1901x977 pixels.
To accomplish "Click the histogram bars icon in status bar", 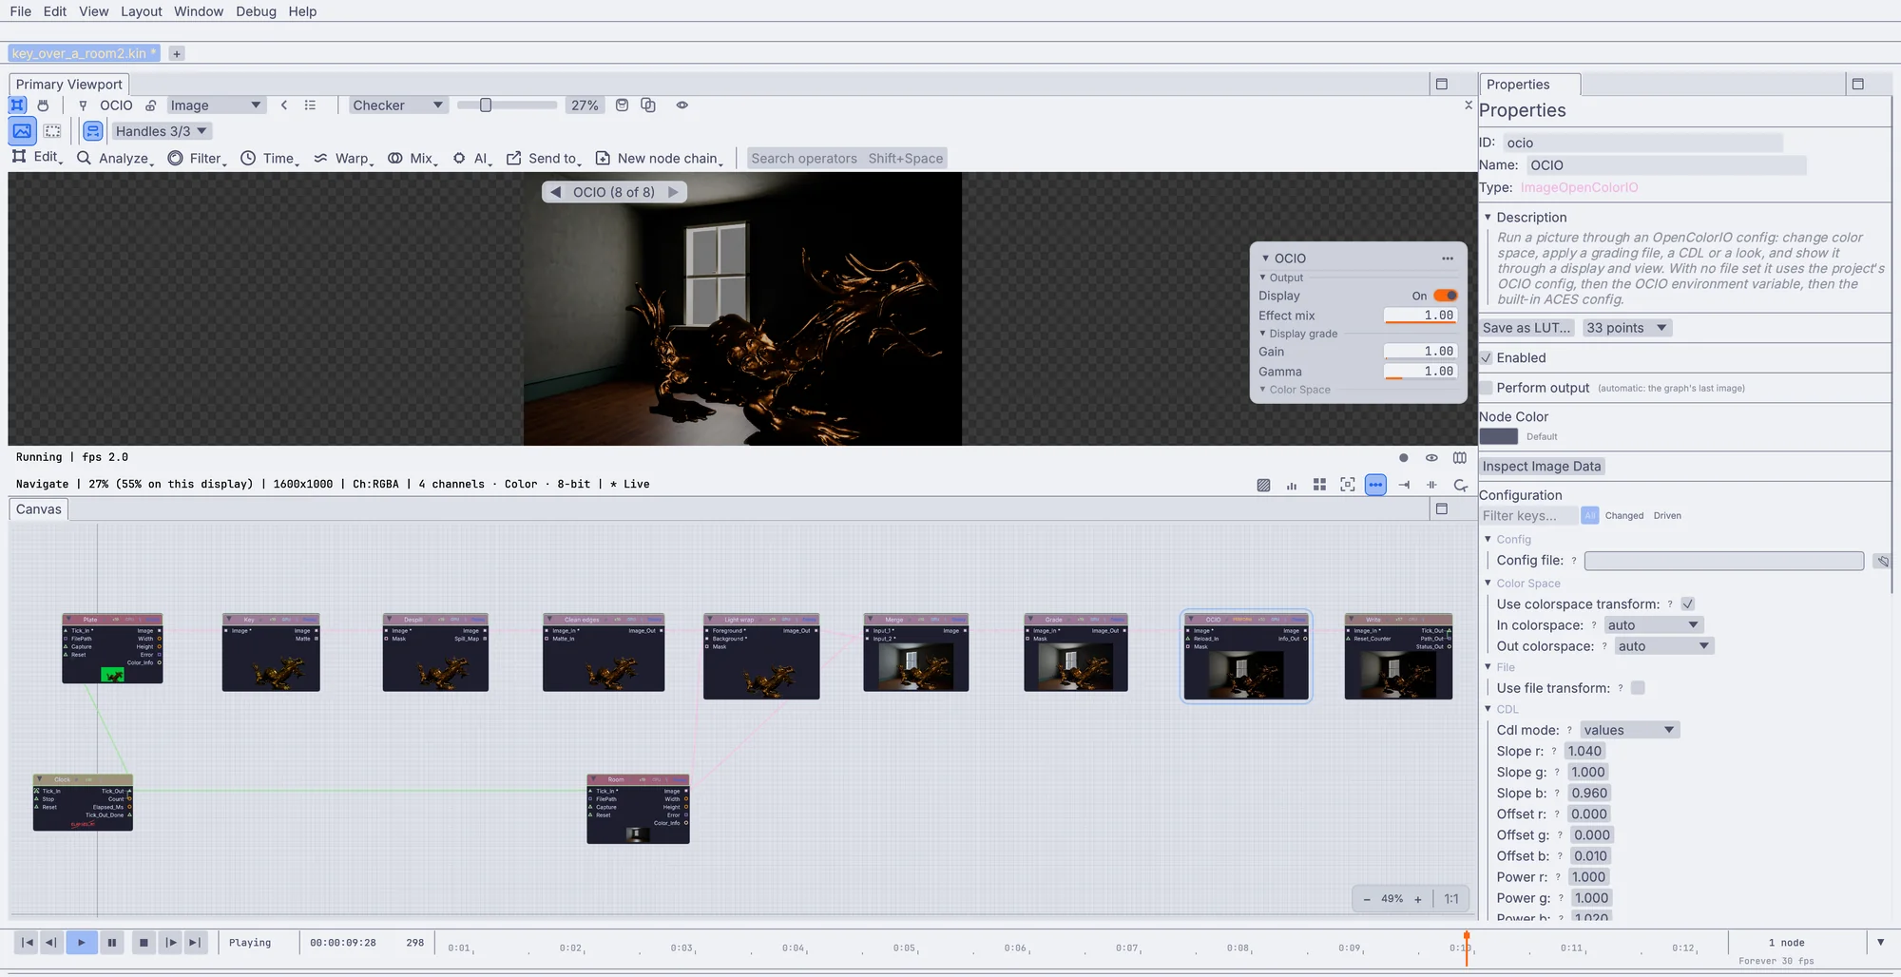I will [x=1292, y=485].
